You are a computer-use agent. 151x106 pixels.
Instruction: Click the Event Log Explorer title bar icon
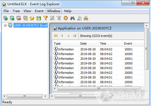[4, 4]
